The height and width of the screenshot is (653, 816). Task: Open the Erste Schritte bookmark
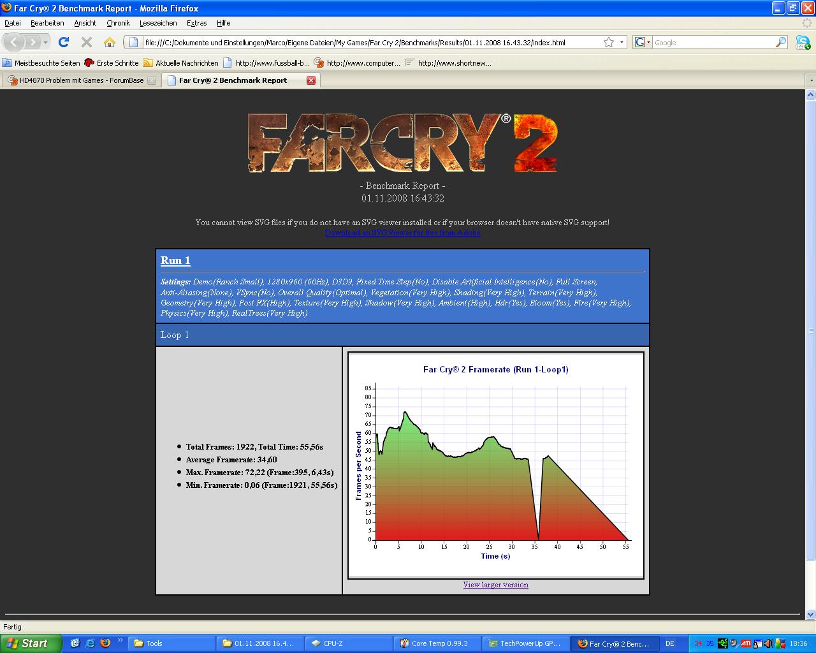tap(112, 62)
